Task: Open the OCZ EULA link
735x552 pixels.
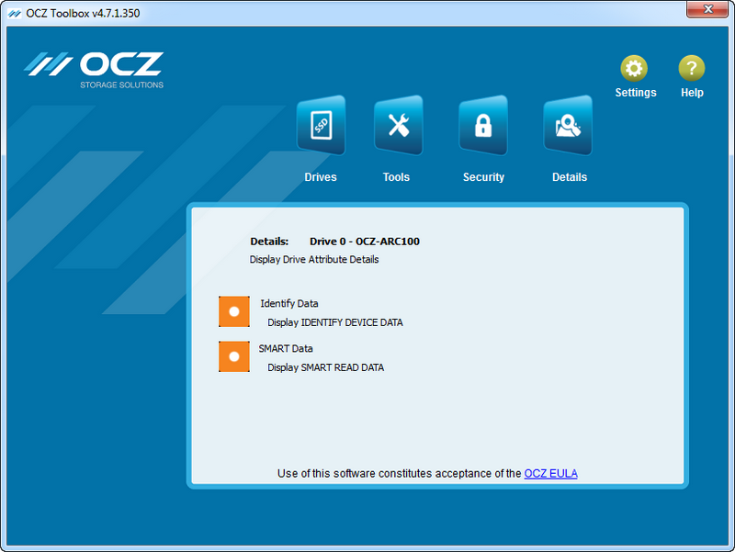Action: 550,474
